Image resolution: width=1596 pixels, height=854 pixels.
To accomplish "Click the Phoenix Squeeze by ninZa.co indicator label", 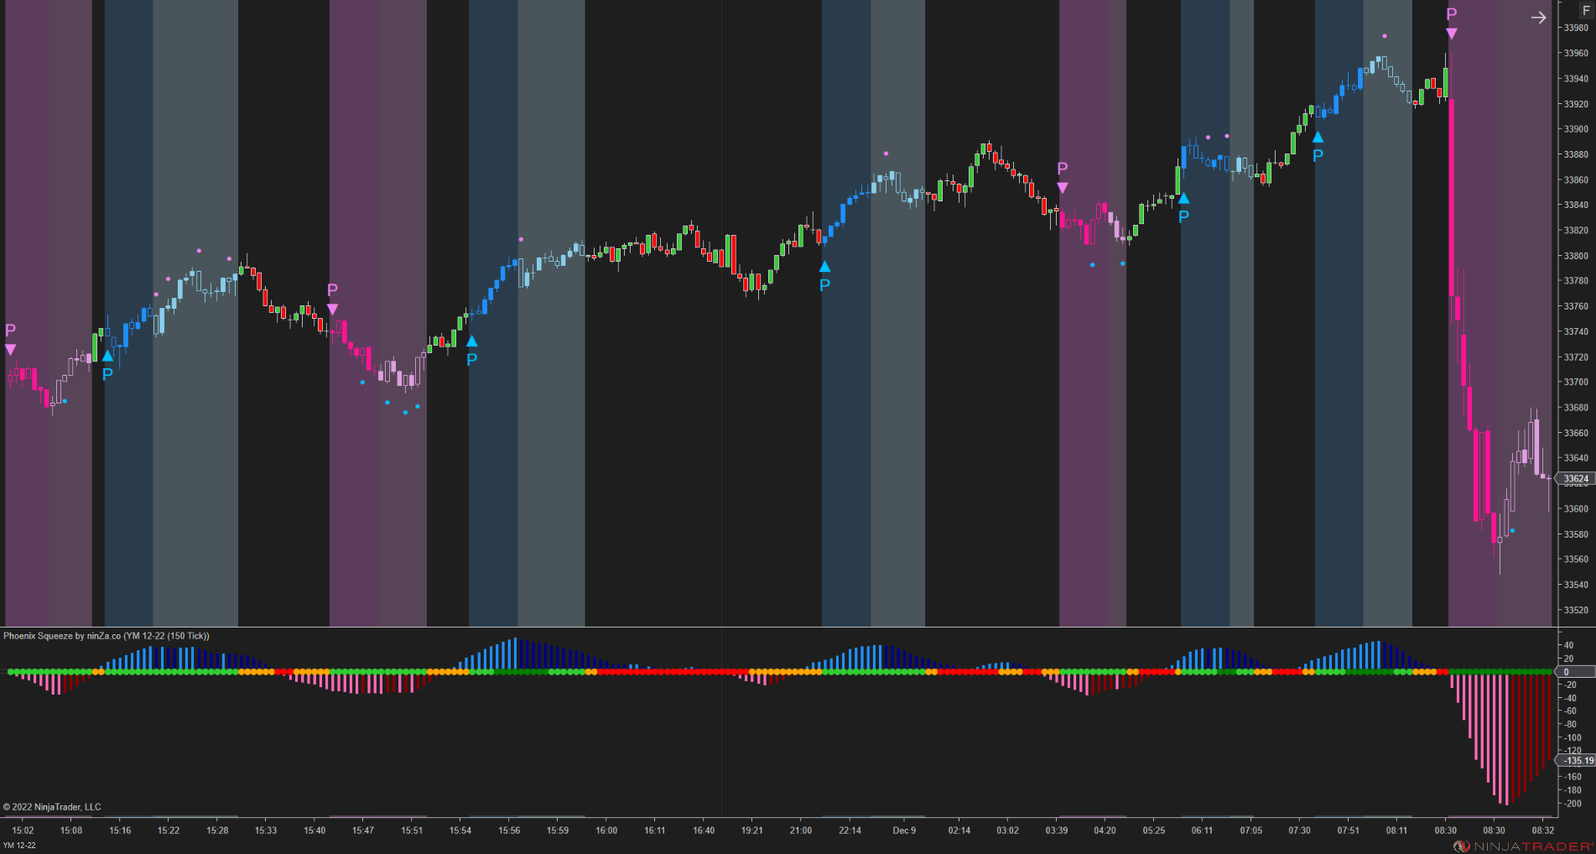I will pos(106,637).
